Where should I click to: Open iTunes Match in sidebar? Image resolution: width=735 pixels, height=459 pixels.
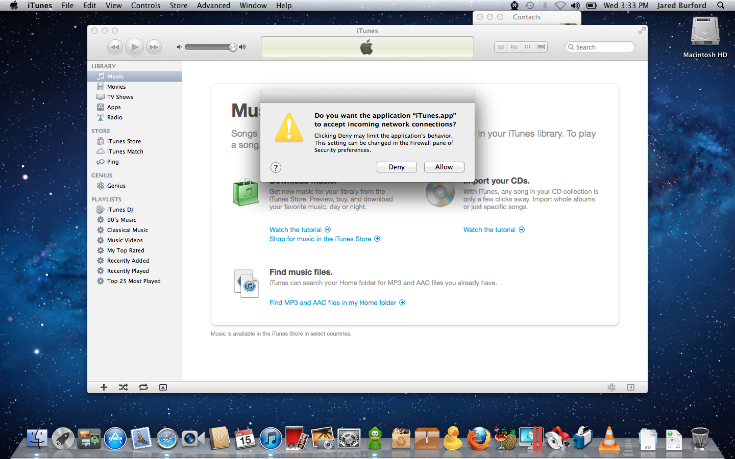coord(134,151)
